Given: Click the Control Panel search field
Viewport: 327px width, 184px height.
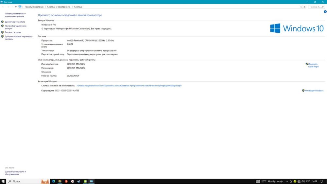Looking at the screenshot, I should [316, 7].
